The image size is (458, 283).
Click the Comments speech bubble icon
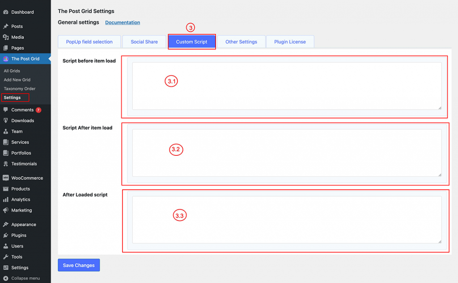tap(5, 110)
